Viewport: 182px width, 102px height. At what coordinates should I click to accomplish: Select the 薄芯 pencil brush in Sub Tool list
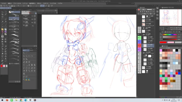click(14, 15)
